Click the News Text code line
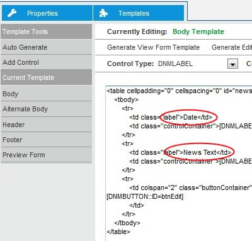The height and width of the screenshot is (241, 252). 180,152
